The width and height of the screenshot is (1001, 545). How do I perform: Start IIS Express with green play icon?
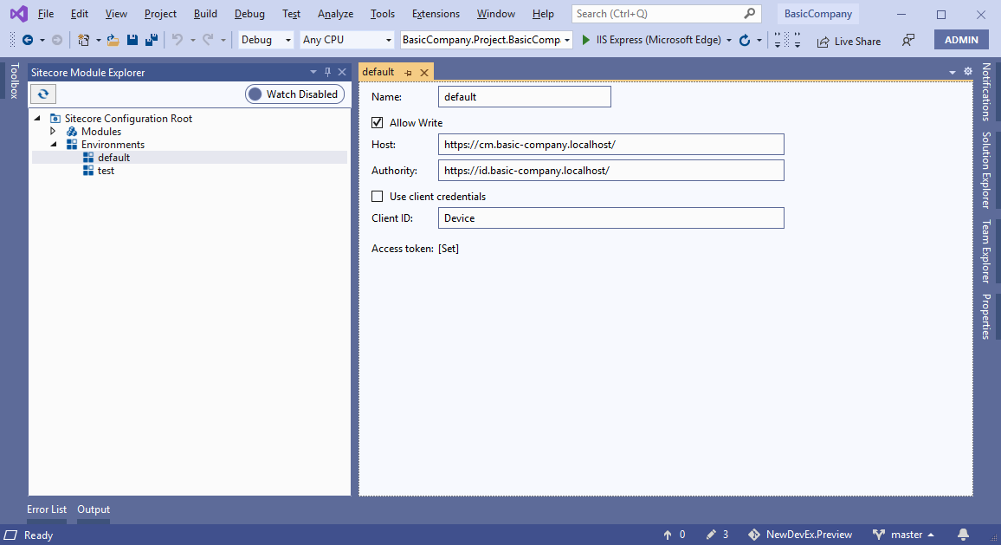coord(586,40)
